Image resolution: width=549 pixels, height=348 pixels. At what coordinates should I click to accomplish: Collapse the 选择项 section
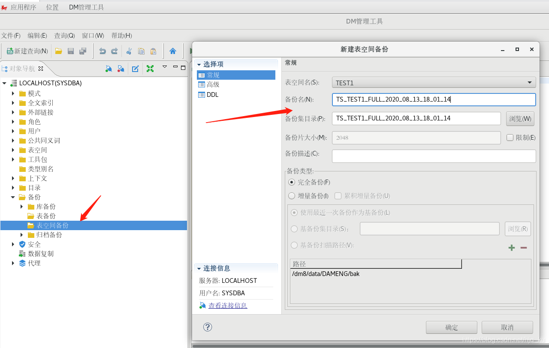[199, 64]
